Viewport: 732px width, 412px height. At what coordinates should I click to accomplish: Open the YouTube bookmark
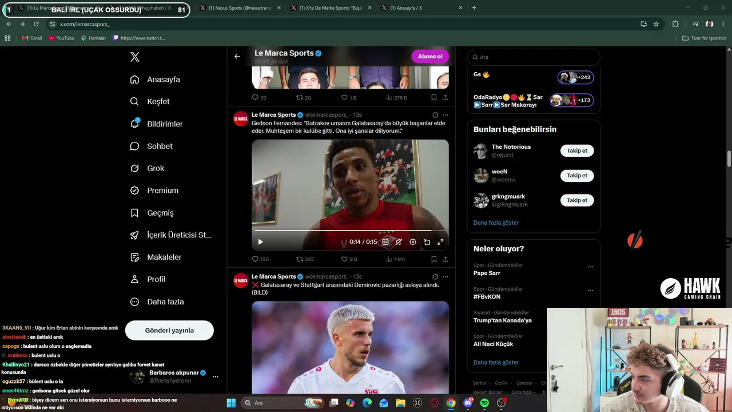click(x=61, y=38)
